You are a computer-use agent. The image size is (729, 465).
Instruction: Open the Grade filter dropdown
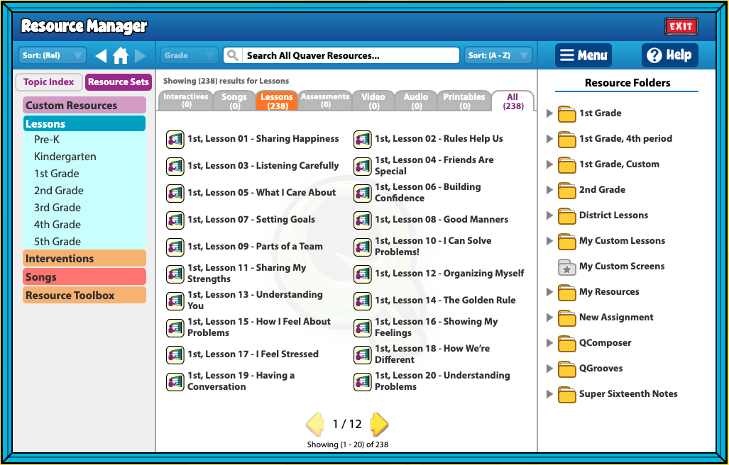tap(189, 56)
